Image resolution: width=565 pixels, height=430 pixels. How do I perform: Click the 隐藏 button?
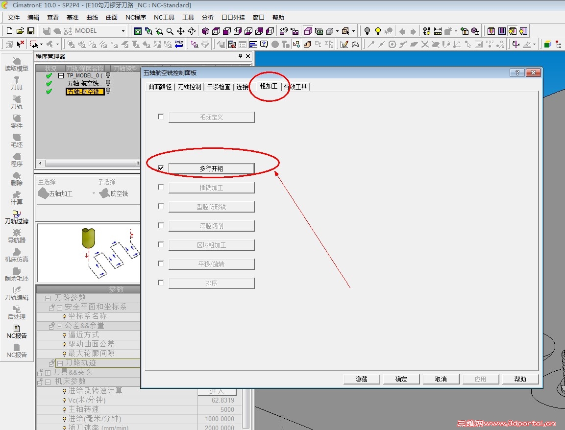(362, 379)
